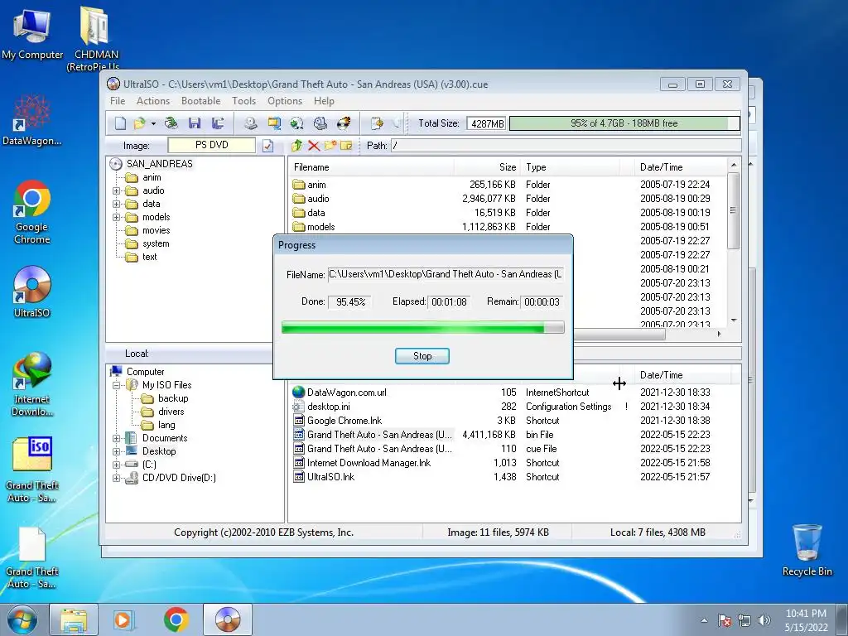Image resolution: width=848 pixels, height=636 pixels.
Task: Click the Burn CD/DVD Image icon
Action: click(344, 123)
